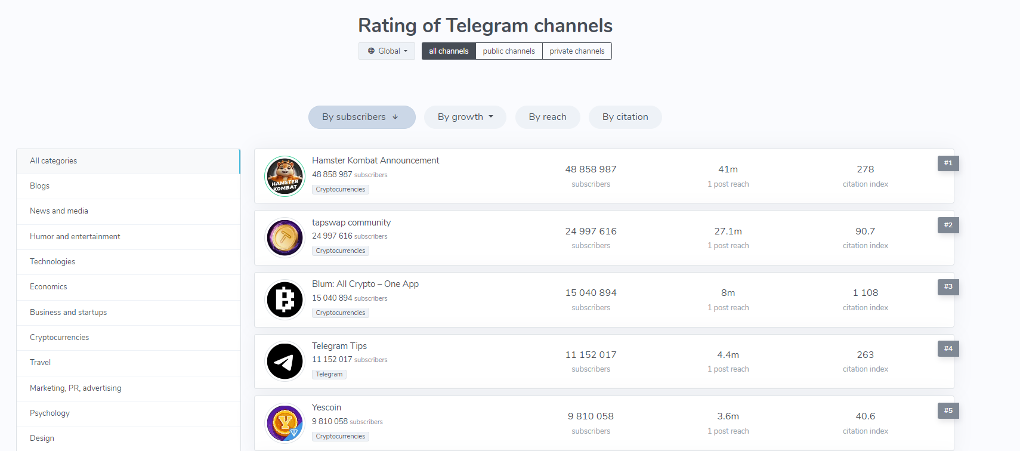1020x451 pixels.
Task: Click the large 15 040 894 subscribers figure
Action: pos(591,293)
